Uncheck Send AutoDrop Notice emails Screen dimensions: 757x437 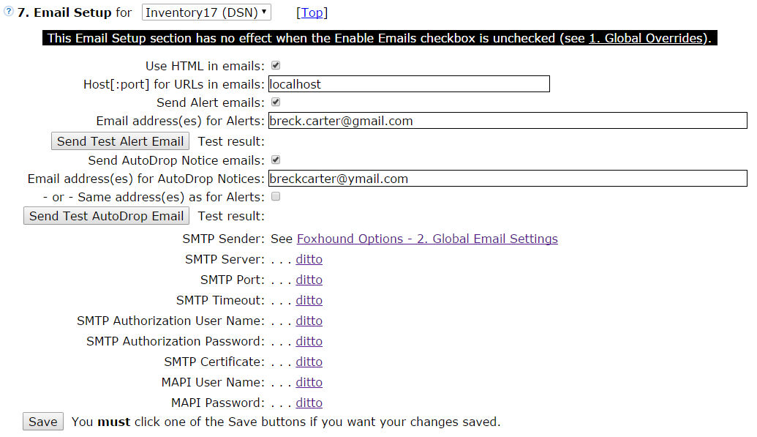276,160
